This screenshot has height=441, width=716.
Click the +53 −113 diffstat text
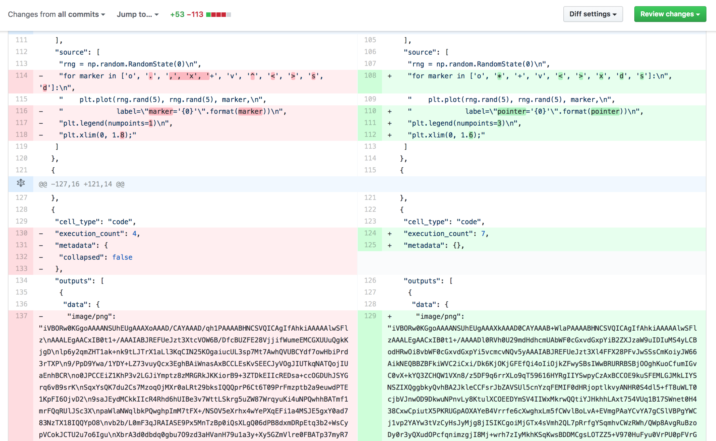tap(186, 14)
